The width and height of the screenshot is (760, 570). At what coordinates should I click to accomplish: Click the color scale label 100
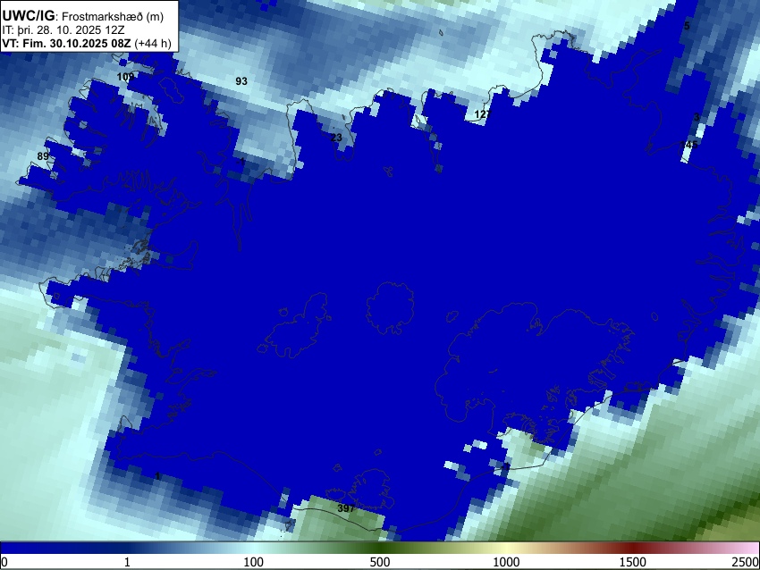pos(253,562)
